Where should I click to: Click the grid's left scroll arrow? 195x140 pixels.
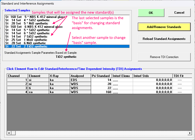9,133
